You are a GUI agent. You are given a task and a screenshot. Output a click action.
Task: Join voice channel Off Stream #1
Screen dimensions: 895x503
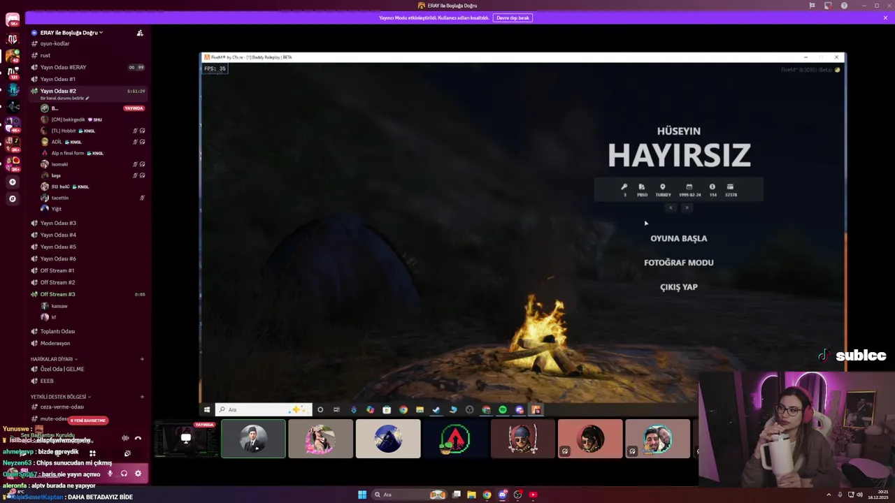(x=87, y=270)
